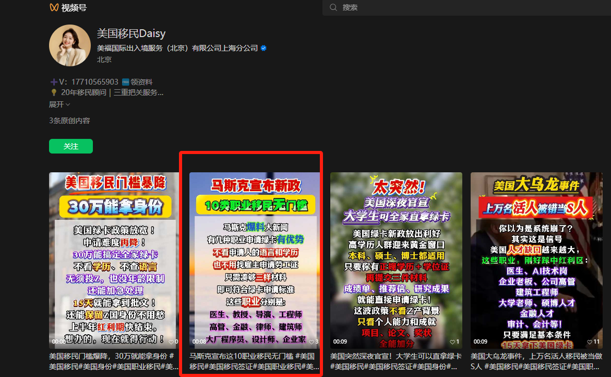Follow the account with 关注 button
The width and height of the screenshot is (611, 377).
(x=71, y=146)
